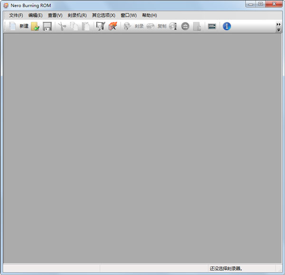The height and width of the screenshot is (275, 285).
Task: Open the 窗口(W) menu
Action: pos(129,16)
